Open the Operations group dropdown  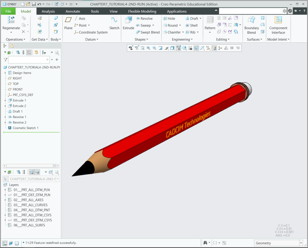(16, 39)
